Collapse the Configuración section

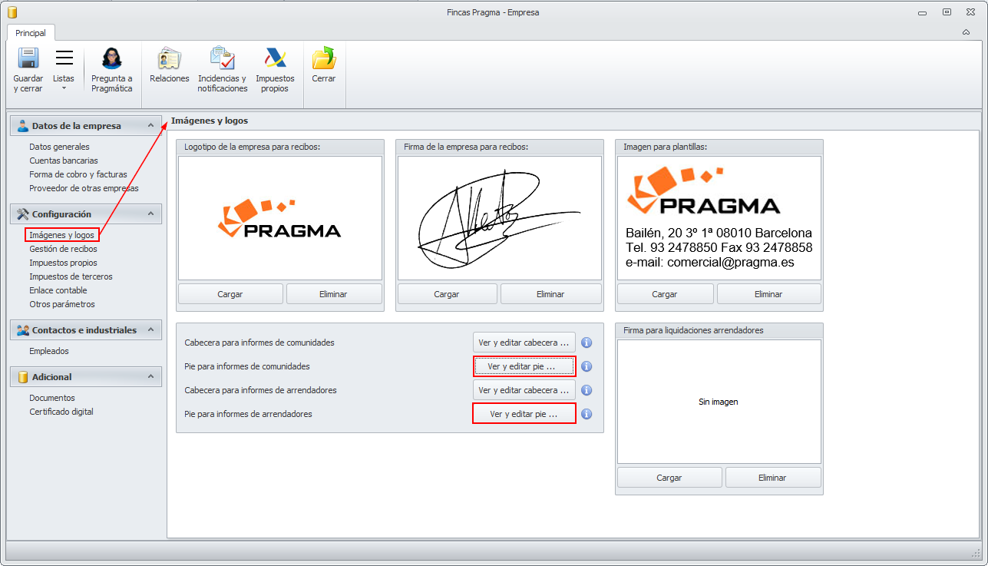[150, 214]
